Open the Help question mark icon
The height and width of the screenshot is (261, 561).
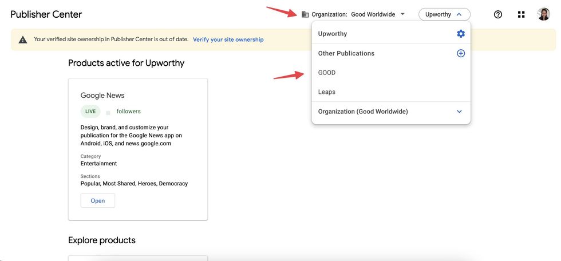click(x=497, y=14)
